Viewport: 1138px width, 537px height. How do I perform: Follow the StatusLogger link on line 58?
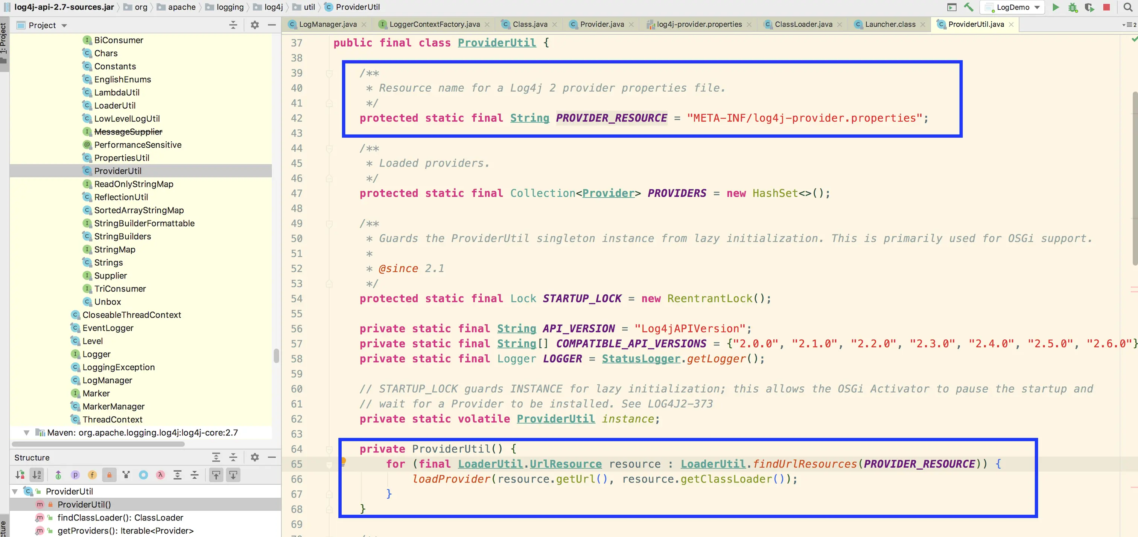641,359
